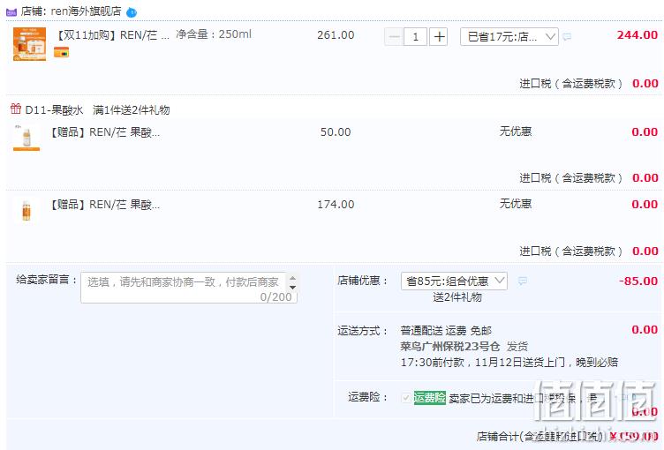Decrease quantity with the minus button
The width and height of the screenshot is (664, 450).
[394, 37]
